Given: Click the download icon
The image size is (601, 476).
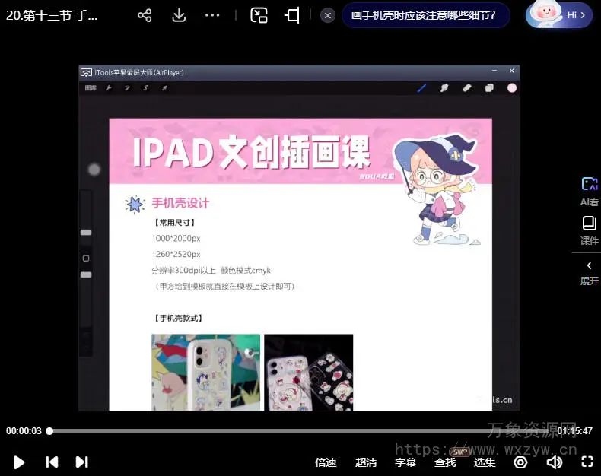Looking at the screenshot, I should [x=179, y=15].
